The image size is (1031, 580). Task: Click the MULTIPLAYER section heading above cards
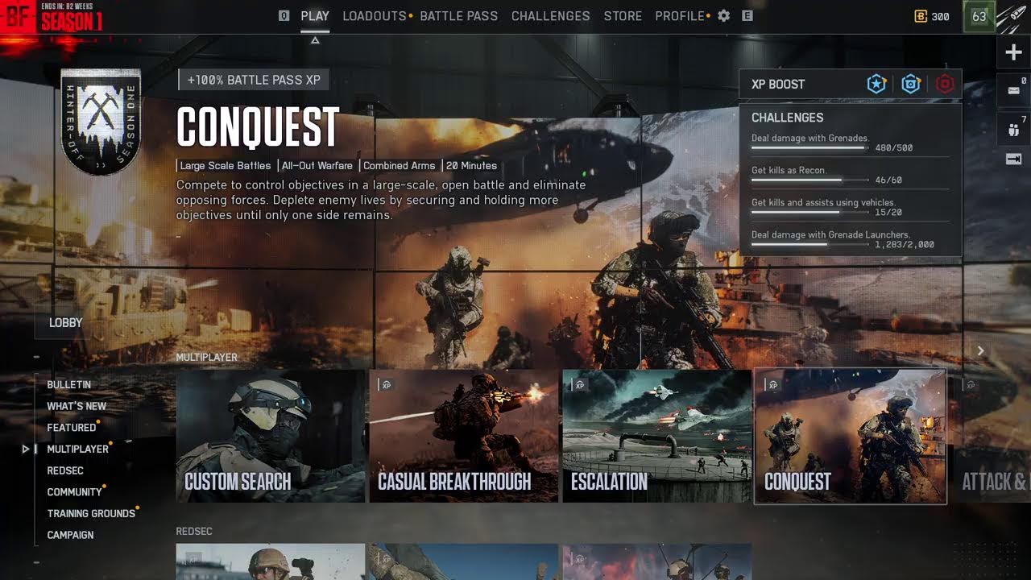click(x=207, y=358)
